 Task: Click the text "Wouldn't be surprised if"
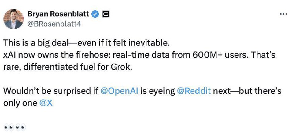(51, 91)
